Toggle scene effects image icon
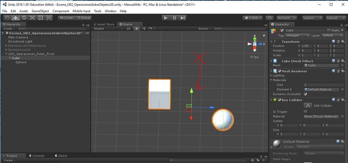This screenshot has height=163, width=348. [151, 29]
